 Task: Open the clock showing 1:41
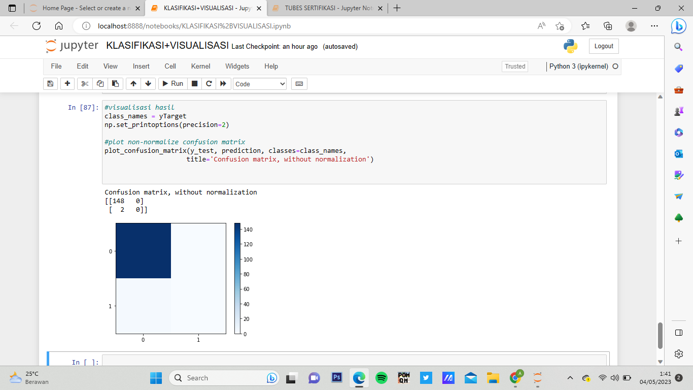tap(655, 378)
